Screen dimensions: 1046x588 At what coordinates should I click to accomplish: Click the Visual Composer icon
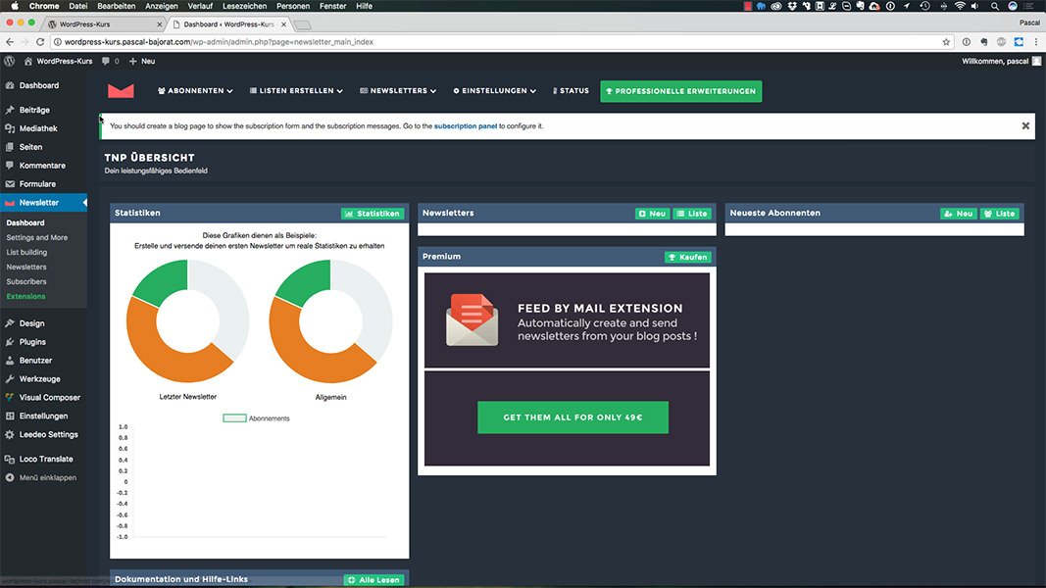[x=10, y=397]
